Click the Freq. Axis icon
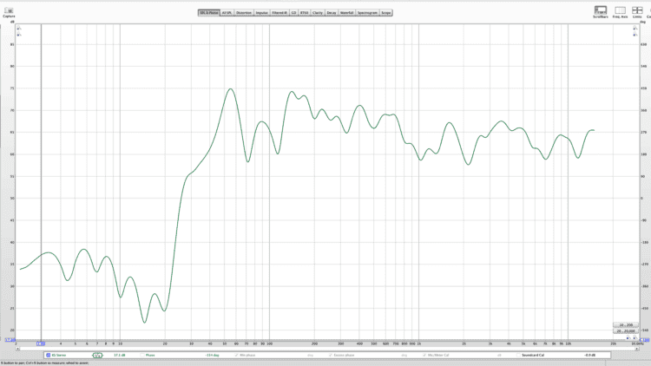Viewport: 651px width, 366px height. click(x=620, y=10)
